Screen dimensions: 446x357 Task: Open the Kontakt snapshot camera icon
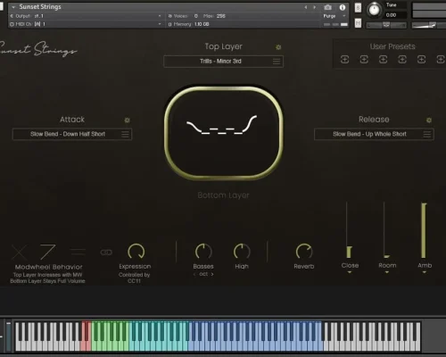(x=327, y=7)
